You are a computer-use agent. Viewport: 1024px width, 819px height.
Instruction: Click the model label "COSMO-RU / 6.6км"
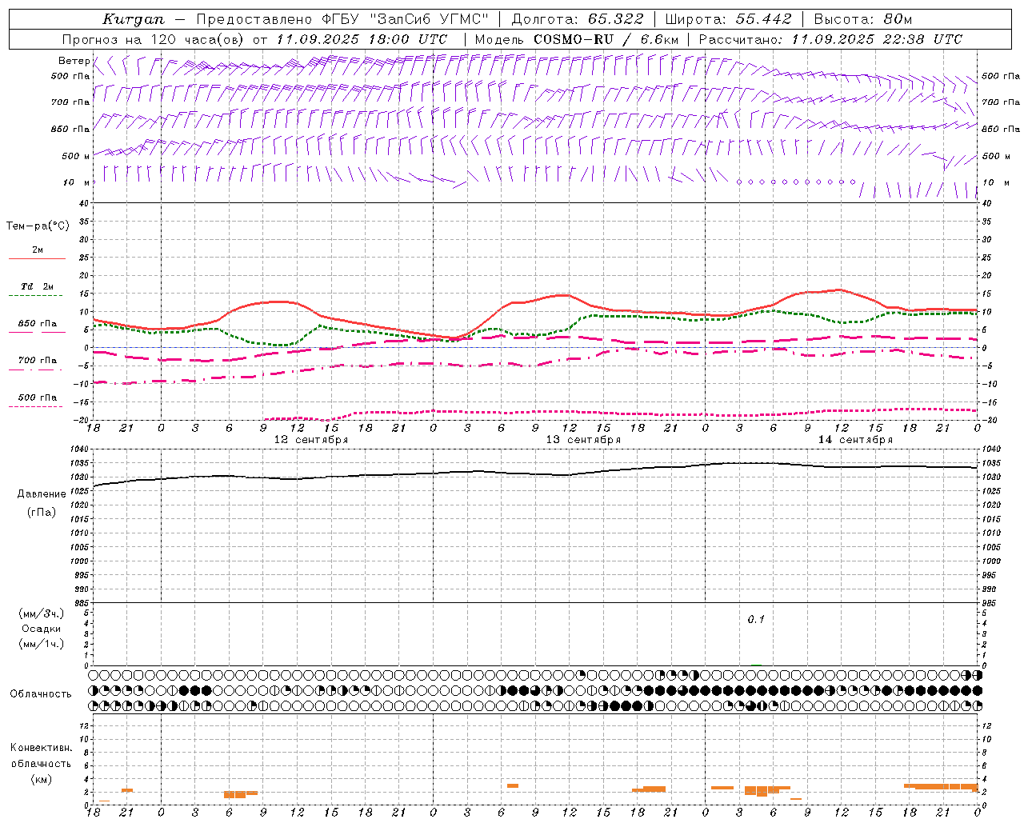coord(606,39)
